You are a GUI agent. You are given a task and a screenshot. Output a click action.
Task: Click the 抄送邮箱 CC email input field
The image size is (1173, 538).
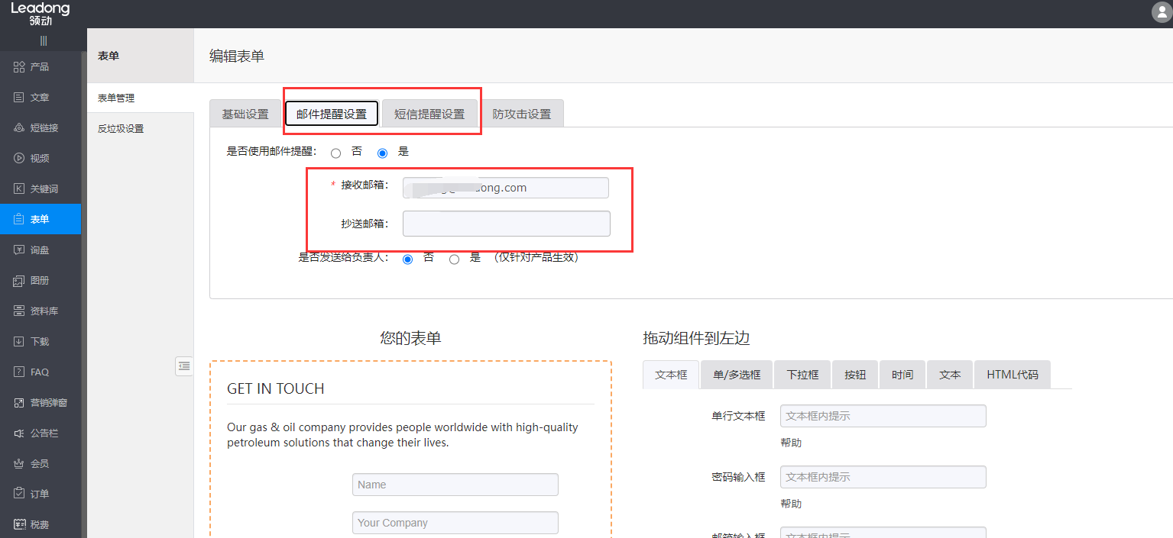(506, 224)
